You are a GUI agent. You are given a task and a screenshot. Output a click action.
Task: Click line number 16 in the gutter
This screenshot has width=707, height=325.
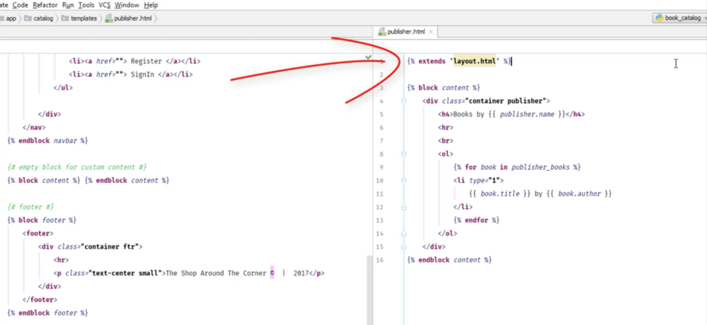(x=380, y=260)
